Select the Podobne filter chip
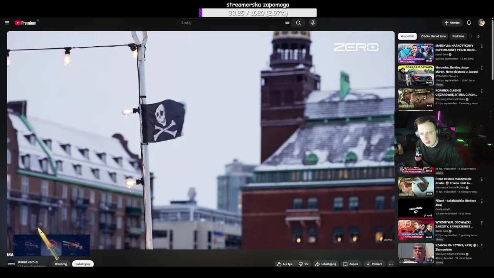This screenshot has width=494, height=278. (458, 36)
